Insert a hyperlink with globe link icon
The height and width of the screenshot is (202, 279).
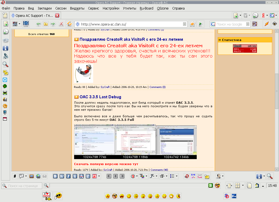point(38,176)
